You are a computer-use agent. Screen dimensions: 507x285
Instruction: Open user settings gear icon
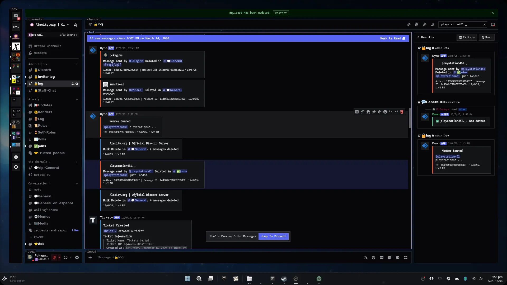pos(77,258)
